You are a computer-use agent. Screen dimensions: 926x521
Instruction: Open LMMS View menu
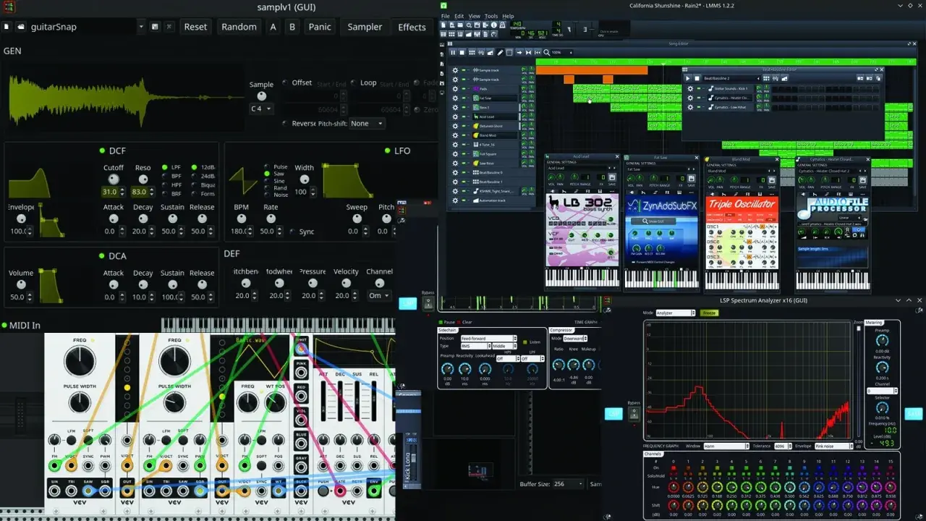[x=474, y=16]
